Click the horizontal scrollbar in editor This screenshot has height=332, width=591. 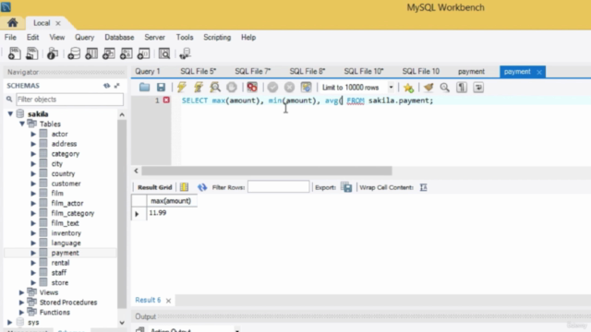point(267,171)
